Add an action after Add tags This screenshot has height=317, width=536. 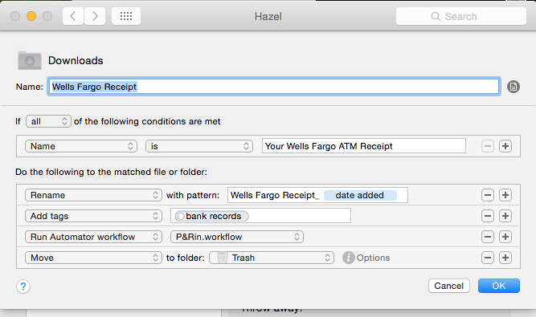pyautogui.click(x=505, y=216)
